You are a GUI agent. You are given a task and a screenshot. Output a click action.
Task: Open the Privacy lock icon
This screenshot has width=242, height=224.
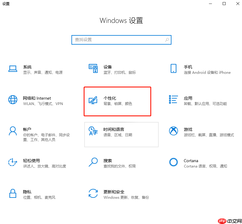(x=13, y=193)
